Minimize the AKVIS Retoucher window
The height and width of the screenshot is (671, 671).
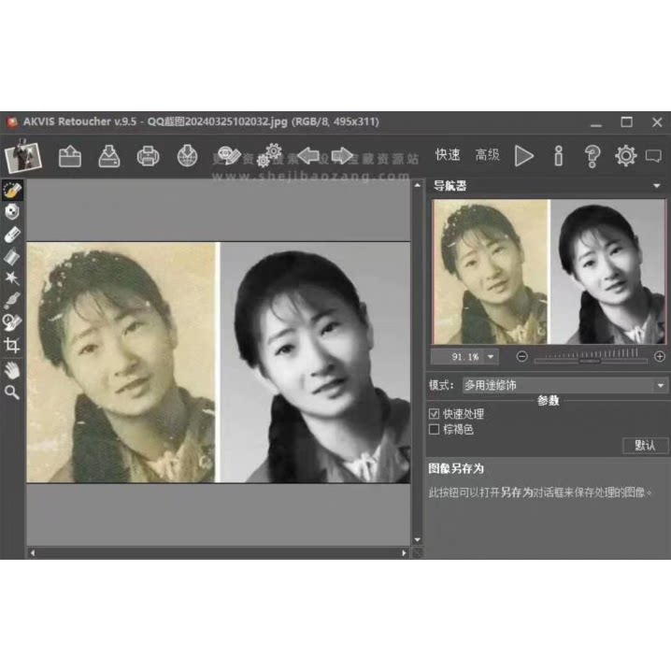pos(595,122)
